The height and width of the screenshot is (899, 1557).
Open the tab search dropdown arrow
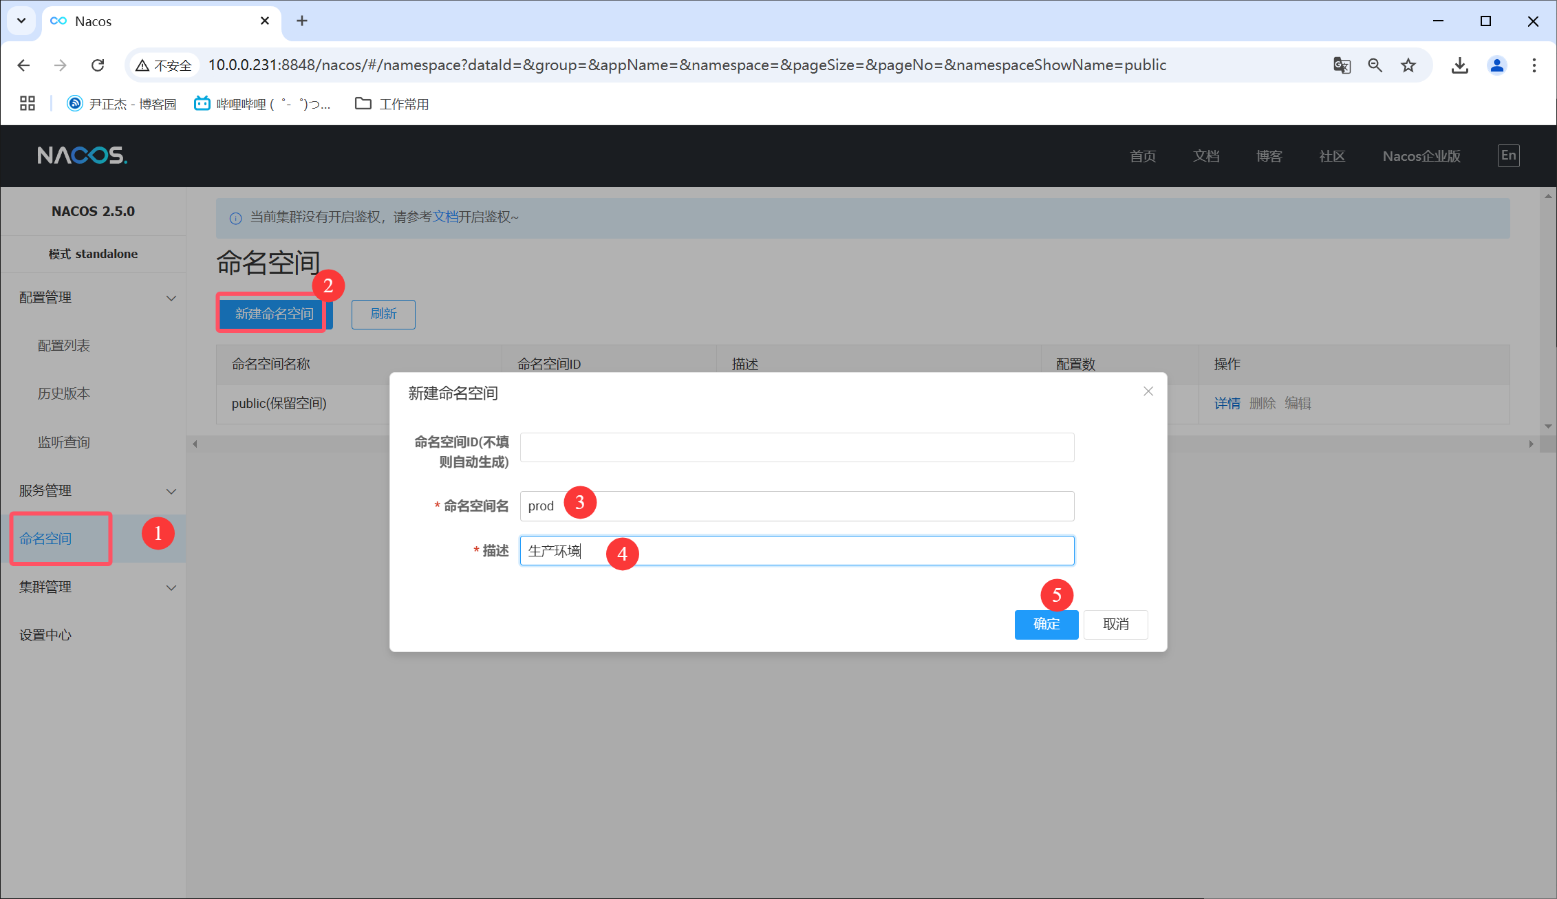pyautogui.click(x=21, y=21)
